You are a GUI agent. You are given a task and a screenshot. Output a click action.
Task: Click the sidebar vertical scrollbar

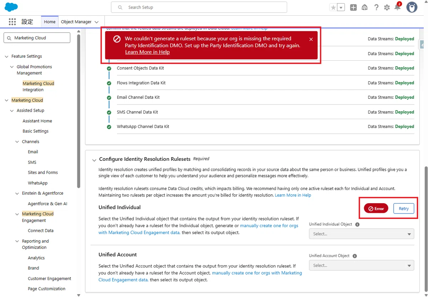click(79, 111)
